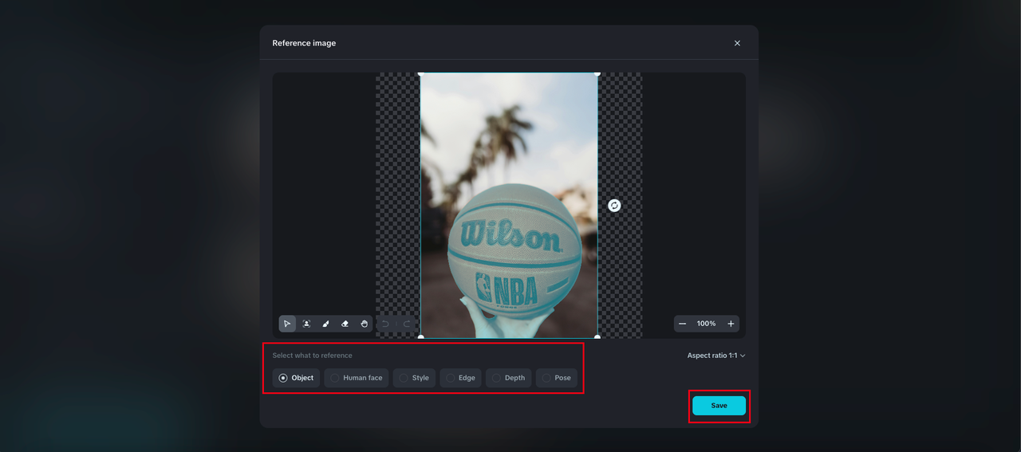This screenshot has width=1021, height=452.
Task: Select the Human face reference option
Action: click(357, 378)
